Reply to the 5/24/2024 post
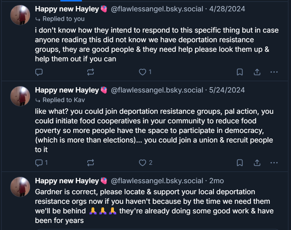This screenshot has width=291, height=230. [39, 163]
